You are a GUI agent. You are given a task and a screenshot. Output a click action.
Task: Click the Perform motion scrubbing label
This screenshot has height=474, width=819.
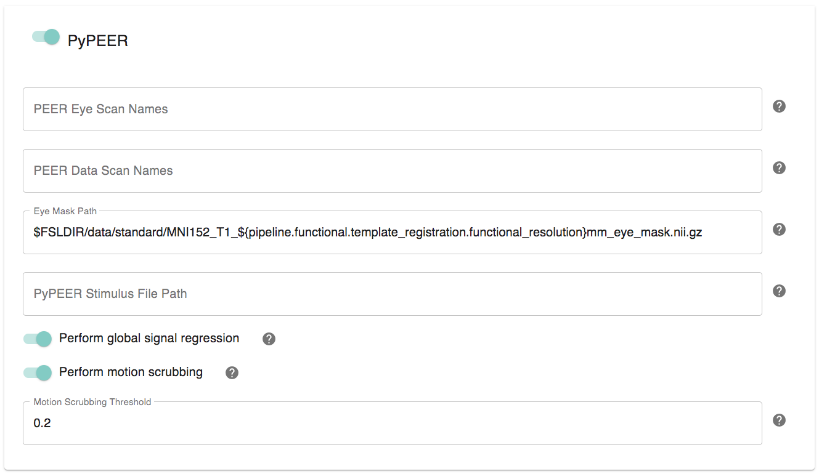click(x=130, y=372)
